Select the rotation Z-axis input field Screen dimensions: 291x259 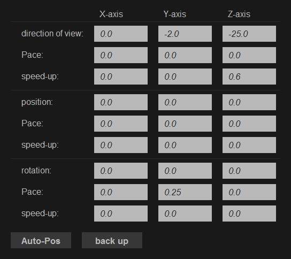click(249, 171)
